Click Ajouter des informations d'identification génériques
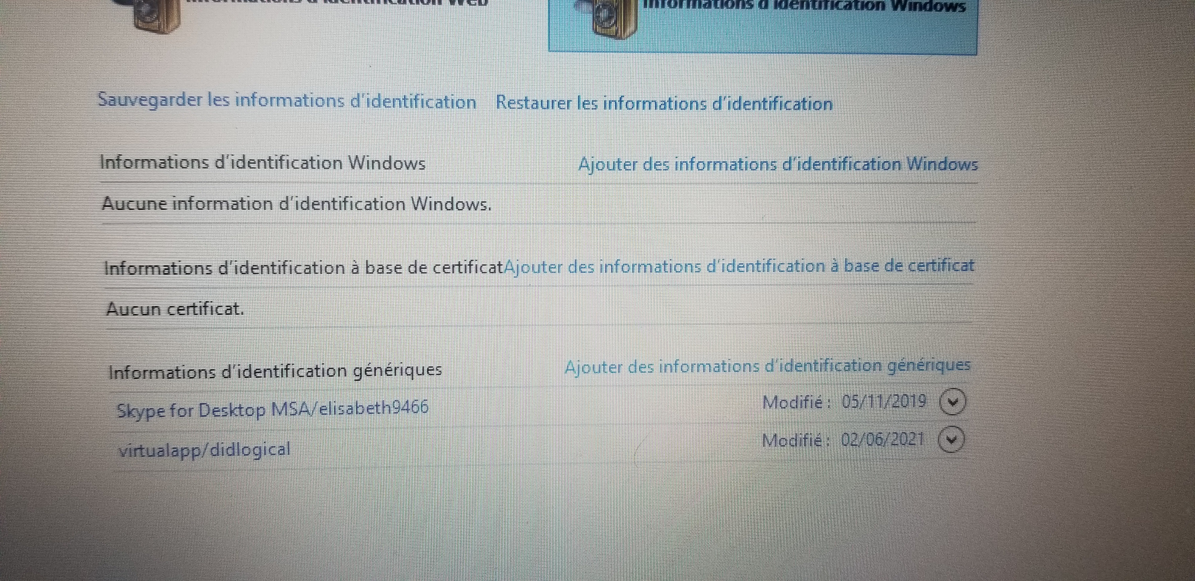Viewport: 1195px width, 581px height. [767, 367]
